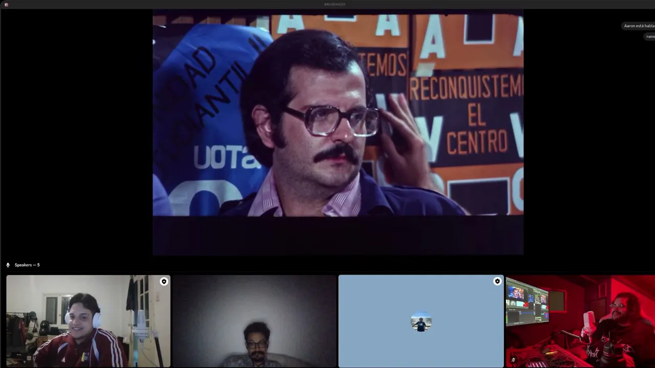Select the red-lit streamer video tile
The height and width of the screenshot is (368, 655).
pyautogui.click(x=580, y=321)
